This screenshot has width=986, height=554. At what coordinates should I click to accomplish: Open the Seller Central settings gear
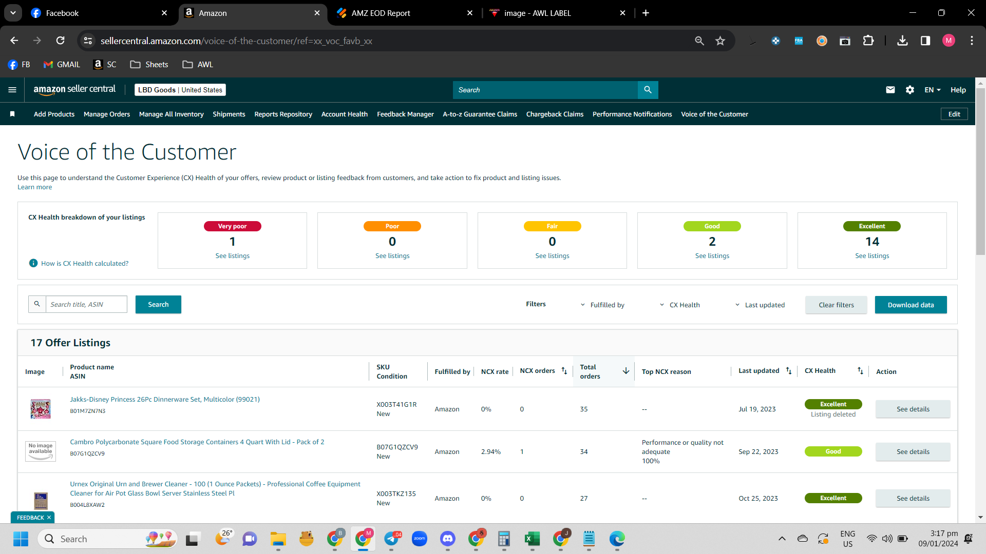point(910,90)
